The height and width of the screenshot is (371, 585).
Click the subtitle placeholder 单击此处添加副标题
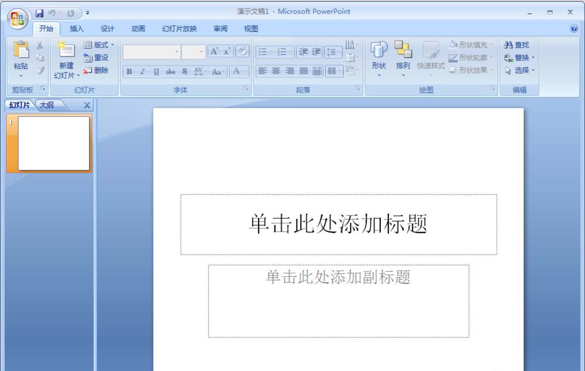(338, 301)
